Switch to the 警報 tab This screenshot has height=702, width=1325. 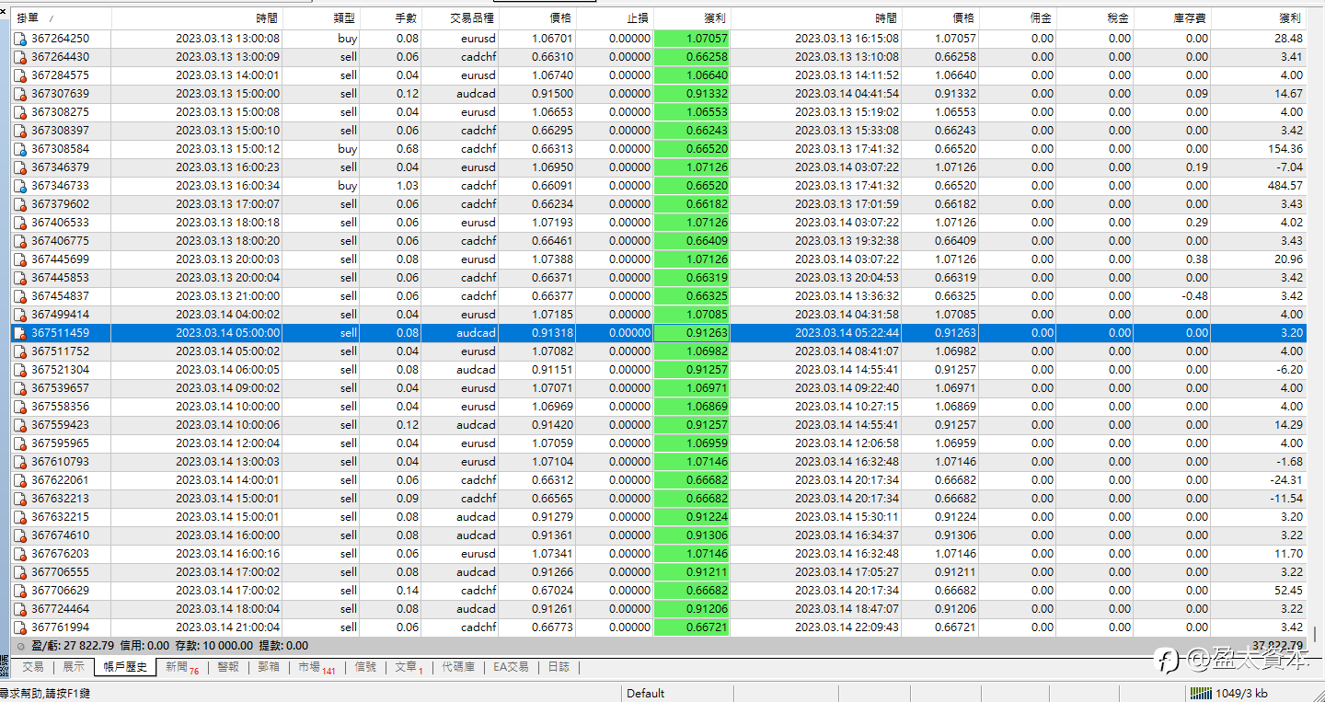point(228,667)
